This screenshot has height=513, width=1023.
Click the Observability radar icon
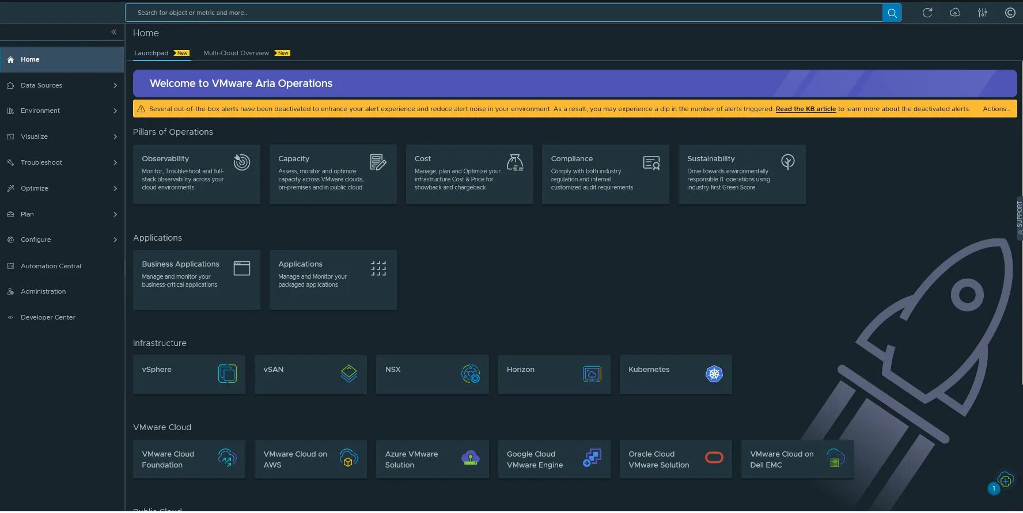[x=242, y=162]
